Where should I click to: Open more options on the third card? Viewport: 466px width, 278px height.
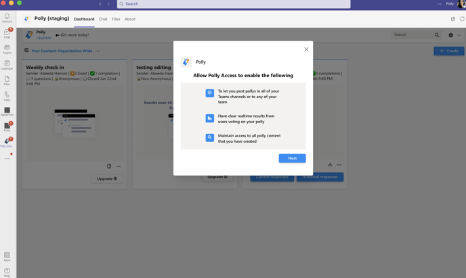tap(339, 164)
